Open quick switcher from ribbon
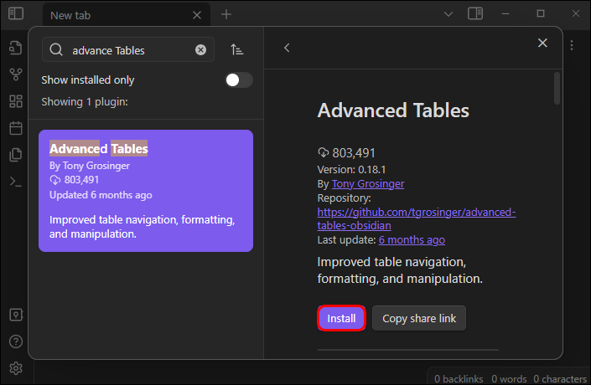Viewport: 591px width, 385px height. 15,48
